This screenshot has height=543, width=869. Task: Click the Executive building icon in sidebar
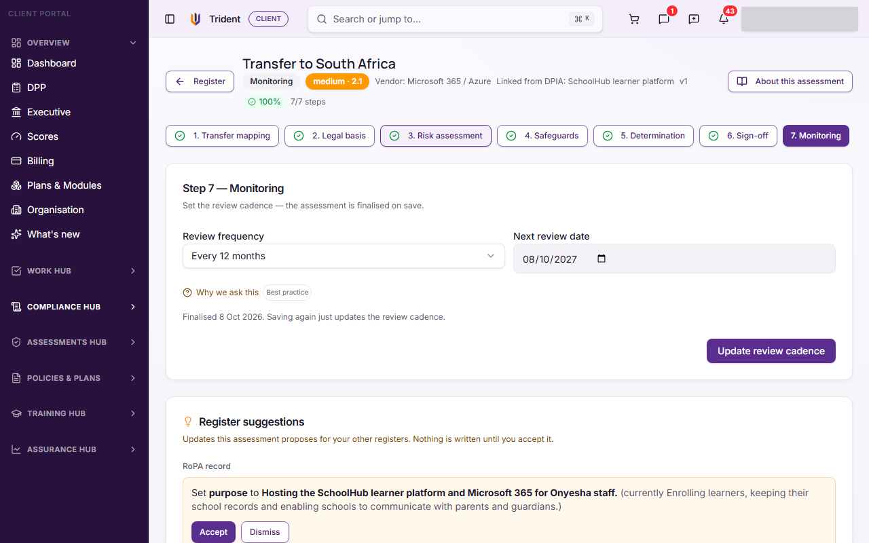click(x=16, y=112)
